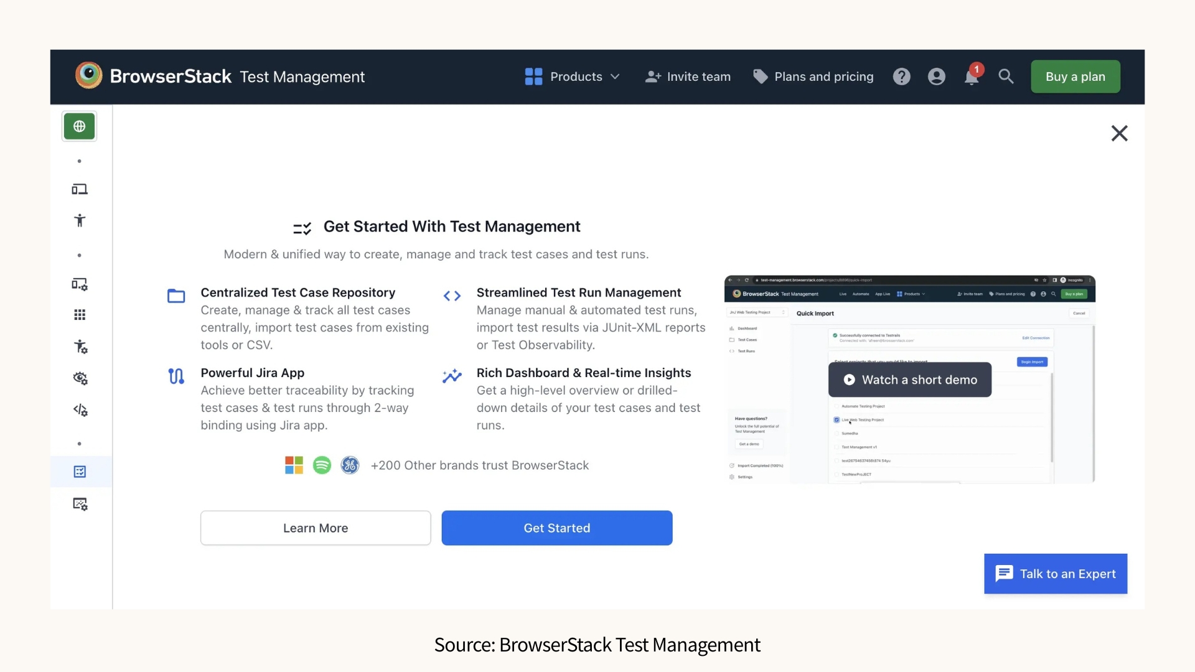Close the Get Started panel
Screen dimensions: 1195x672
pos(1119,133)
